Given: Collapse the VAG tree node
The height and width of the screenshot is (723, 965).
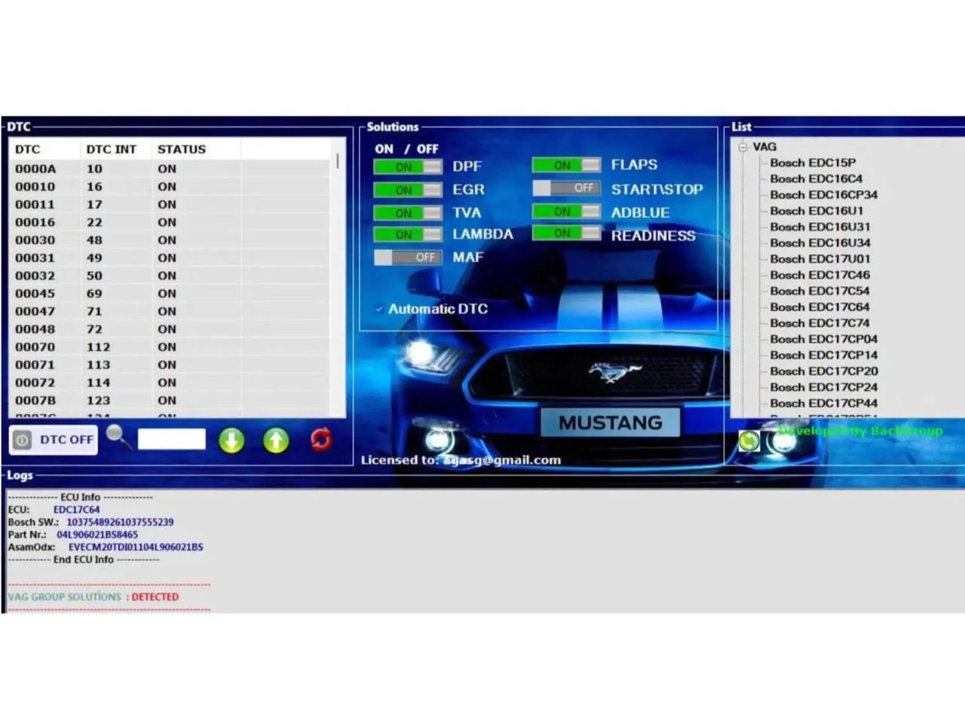Looking at the screenshot, I should (x=743, y=147).
